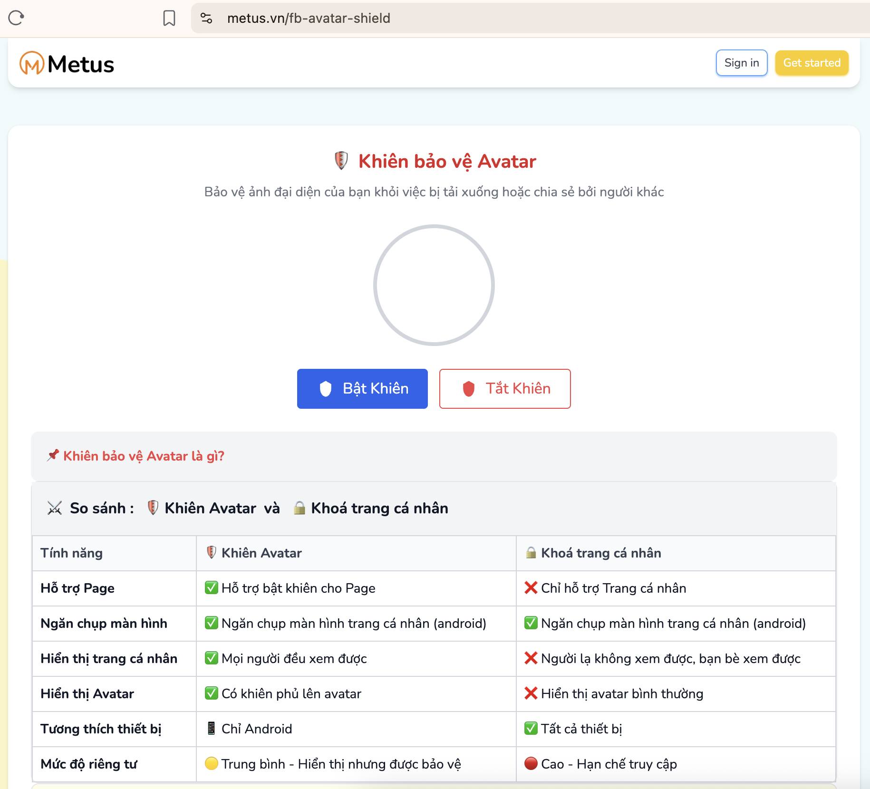Click the 'Chỉ Android' cell text
The image size is (870, 789).
(x=257, y=729)
